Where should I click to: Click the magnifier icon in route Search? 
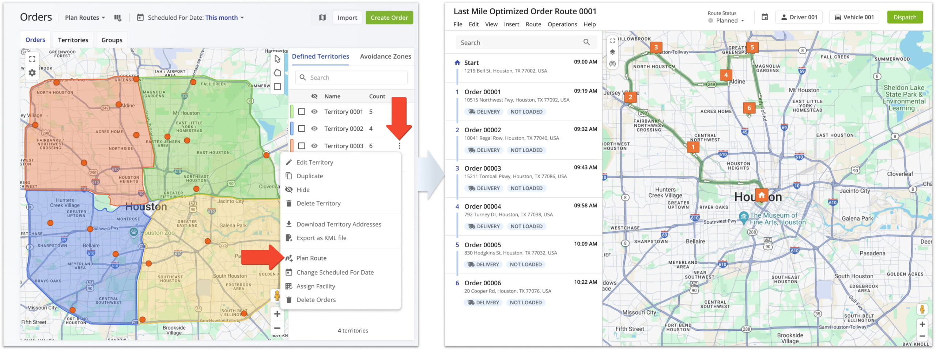click(x=586, y=42)
